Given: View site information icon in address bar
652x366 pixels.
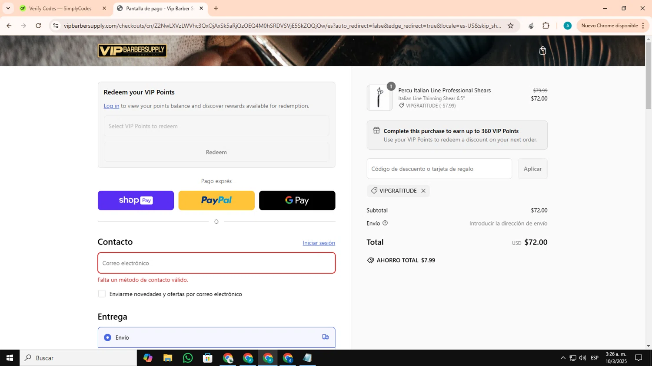Looking at the screenshot, I should pos(56,26).
